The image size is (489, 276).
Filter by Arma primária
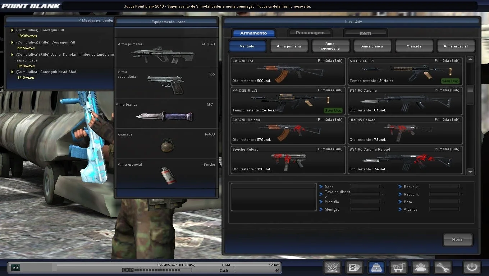pyautogui.click(x=289, y=46)
